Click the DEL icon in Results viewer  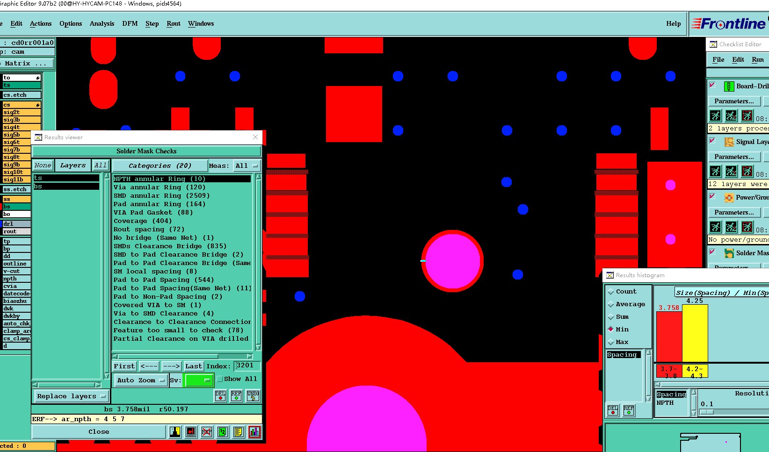(220, 396)
